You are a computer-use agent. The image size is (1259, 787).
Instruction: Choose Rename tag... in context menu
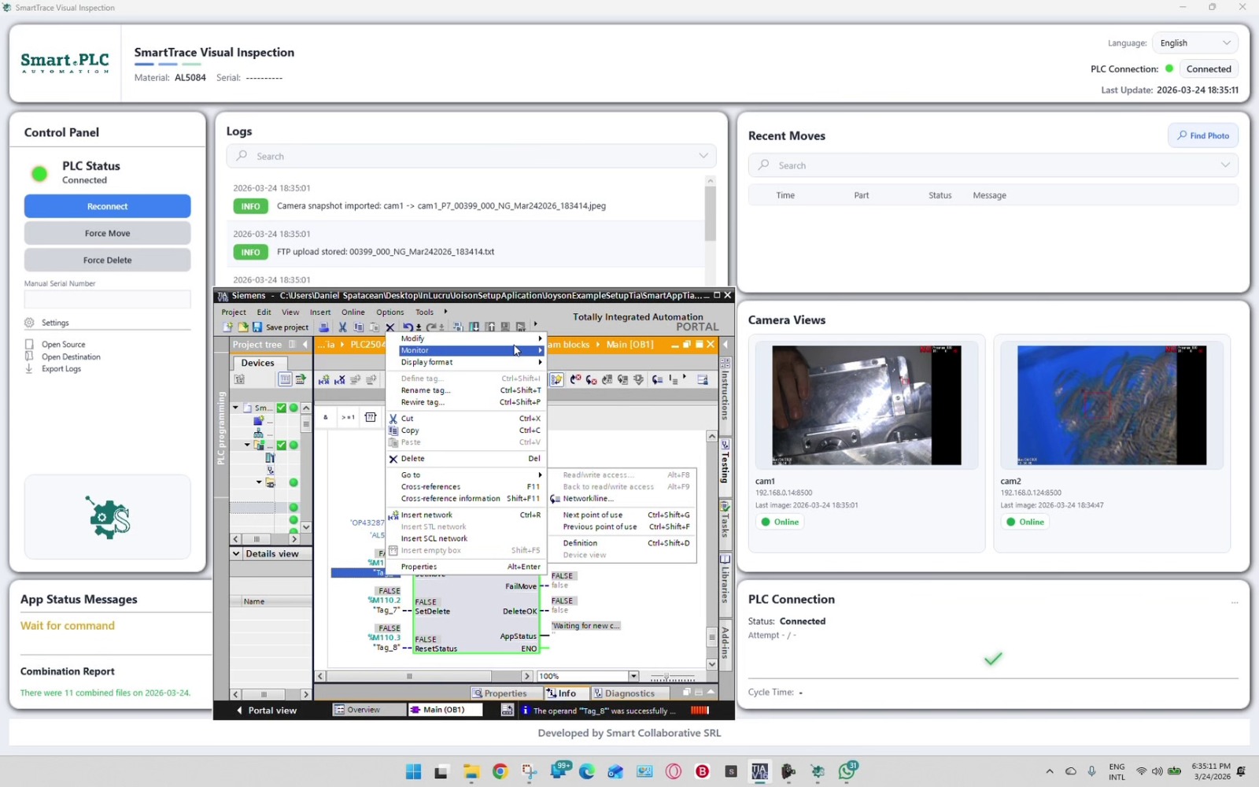(471, 390)
